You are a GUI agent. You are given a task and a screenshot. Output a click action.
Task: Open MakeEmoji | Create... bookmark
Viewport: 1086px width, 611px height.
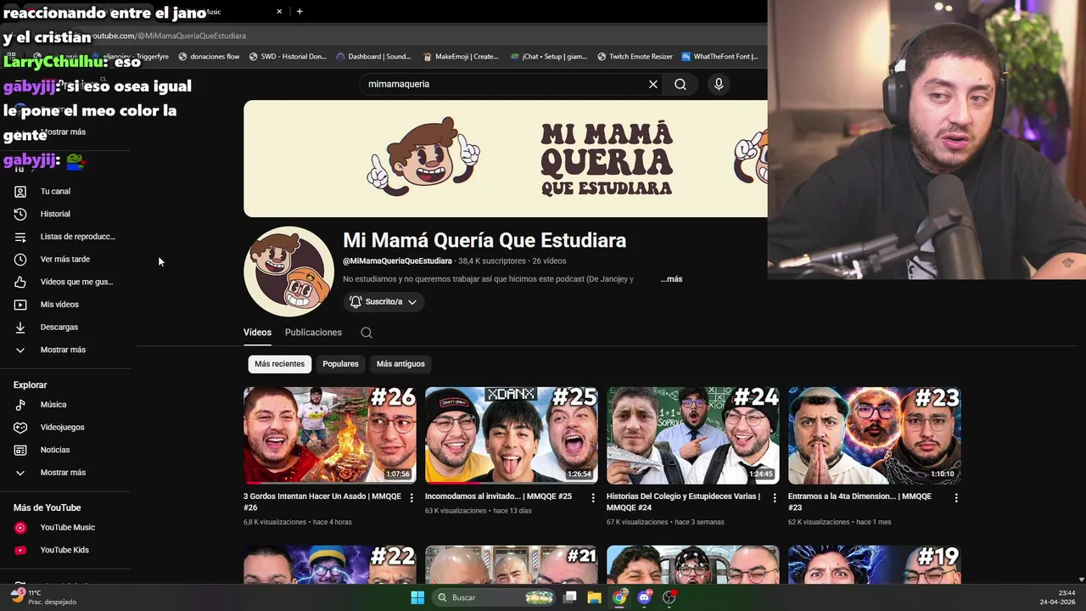click(461, 57)
